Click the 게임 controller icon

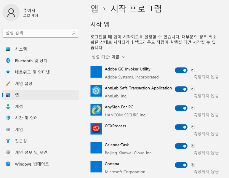[x=8, y=129]
